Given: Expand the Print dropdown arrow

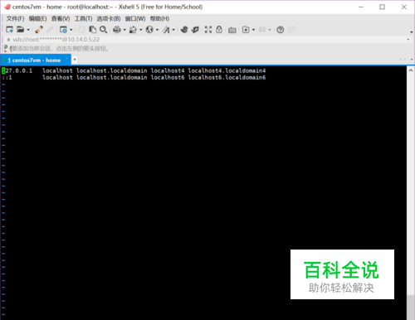Looking at the screenshot, I should point(124,30).
